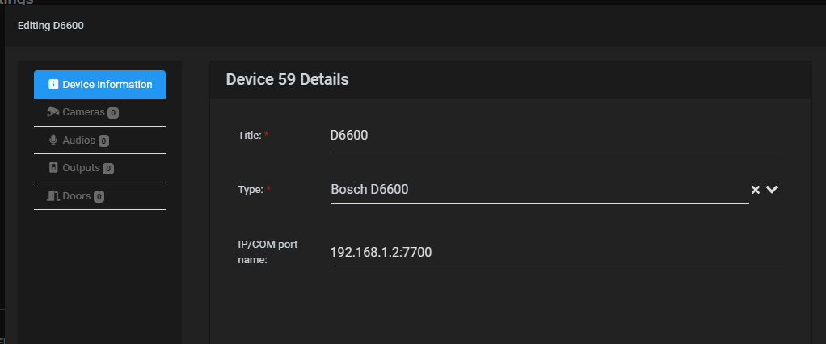Image resolution: width=826 pixels, height=344 pixels.
Task: Click the Cameras count badge 0
Action: click(113, 112)
